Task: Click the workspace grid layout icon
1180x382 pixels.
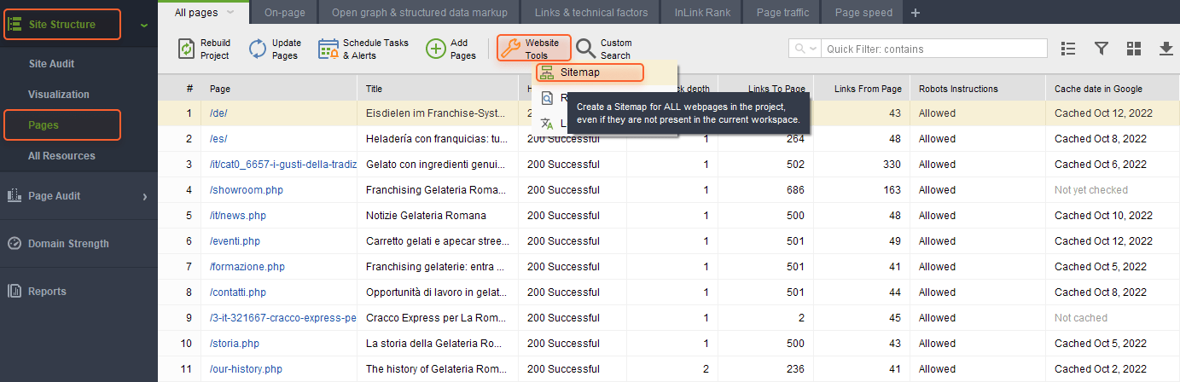Action: pyautogui.click(x=1134, y=49)
